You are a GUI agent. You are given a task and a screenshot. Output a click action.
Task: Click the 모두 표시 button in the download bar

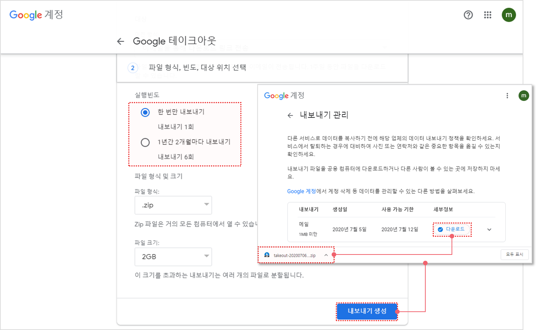pos(515,254)
